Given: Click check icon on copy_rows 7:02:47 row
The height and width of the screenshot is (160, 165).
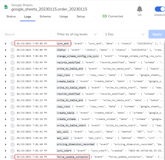Looking at the screenshot, I should point(12,75).
